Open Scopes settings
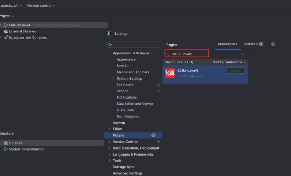 (122, 91)
